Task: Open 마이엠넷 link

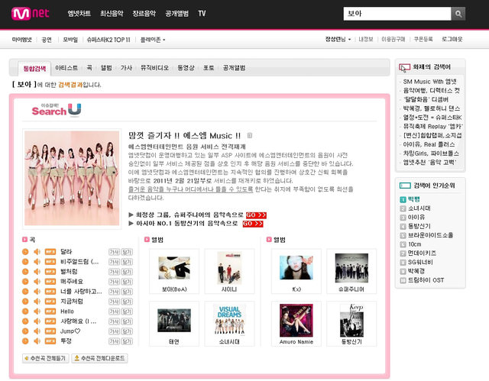Action: [22, 40]
